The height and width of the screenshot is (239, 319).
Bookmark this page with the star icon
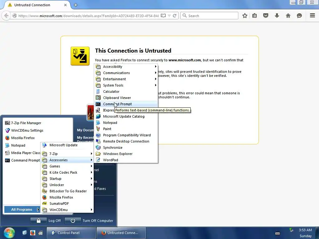coord(245,16)
